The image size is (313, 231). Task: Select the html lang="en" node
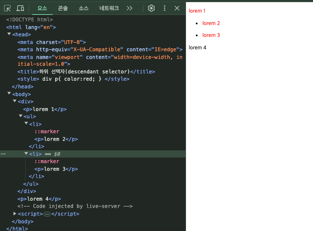point(31,27)
